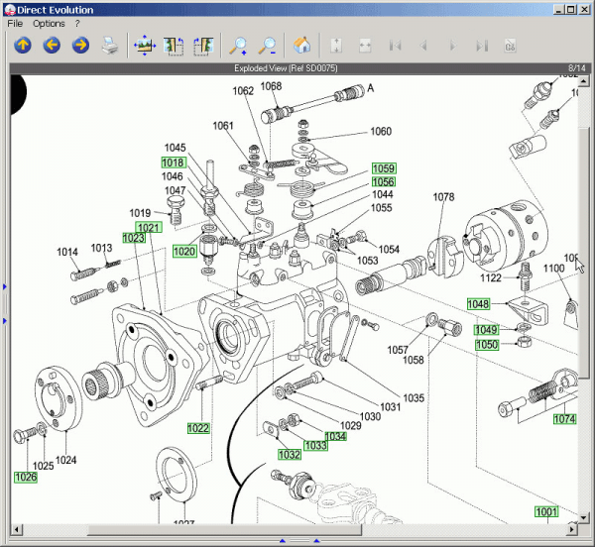Select part number 1059 label
Screen dimensions: 595x547
point(384,168)
